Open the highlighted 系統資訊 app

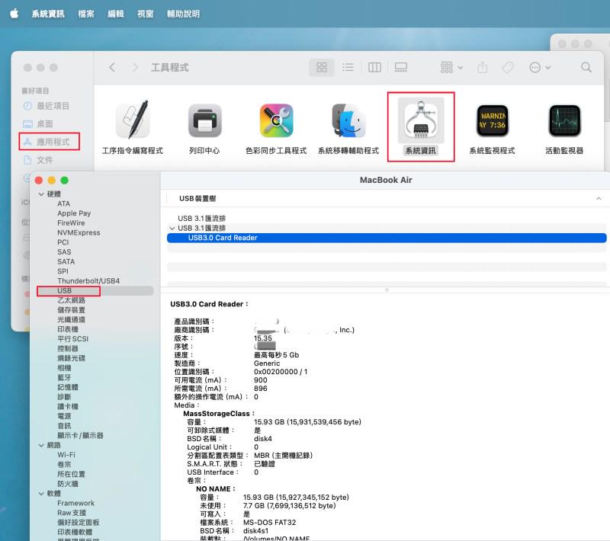(x=422, y=122)
